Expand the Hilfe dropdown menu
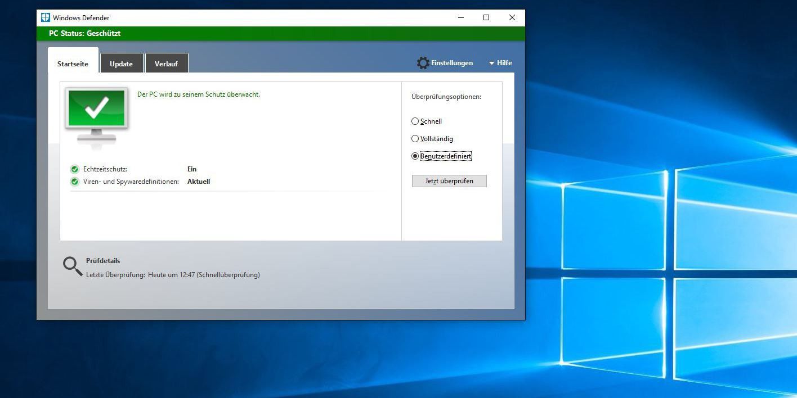 pos(500,63)
